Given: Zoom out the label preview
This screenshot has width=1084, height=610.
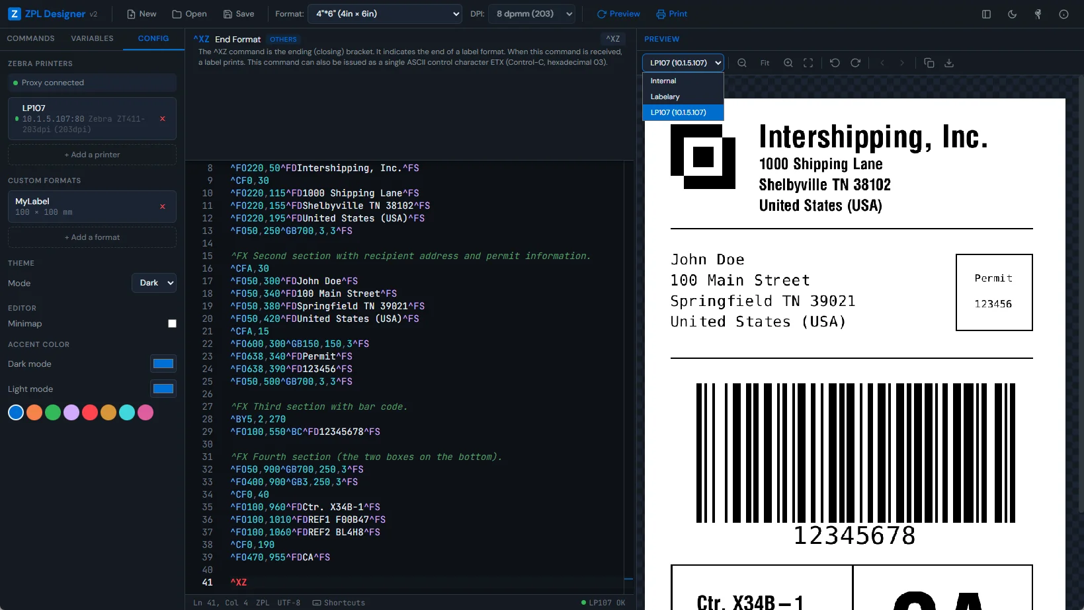Looking at the screenshot, I should tap(742, 63).
